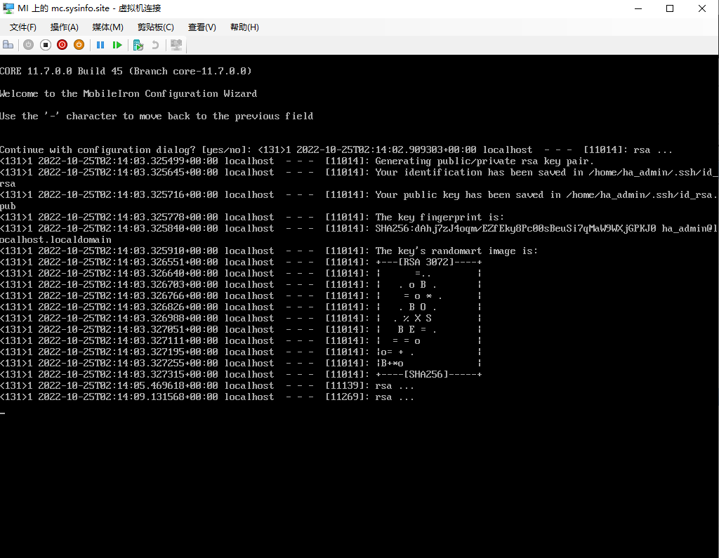Viewport: 719px width, 558px height.
Task: Send Ctrl+Alt+Delete to the virtual machine
Action: 8,44
